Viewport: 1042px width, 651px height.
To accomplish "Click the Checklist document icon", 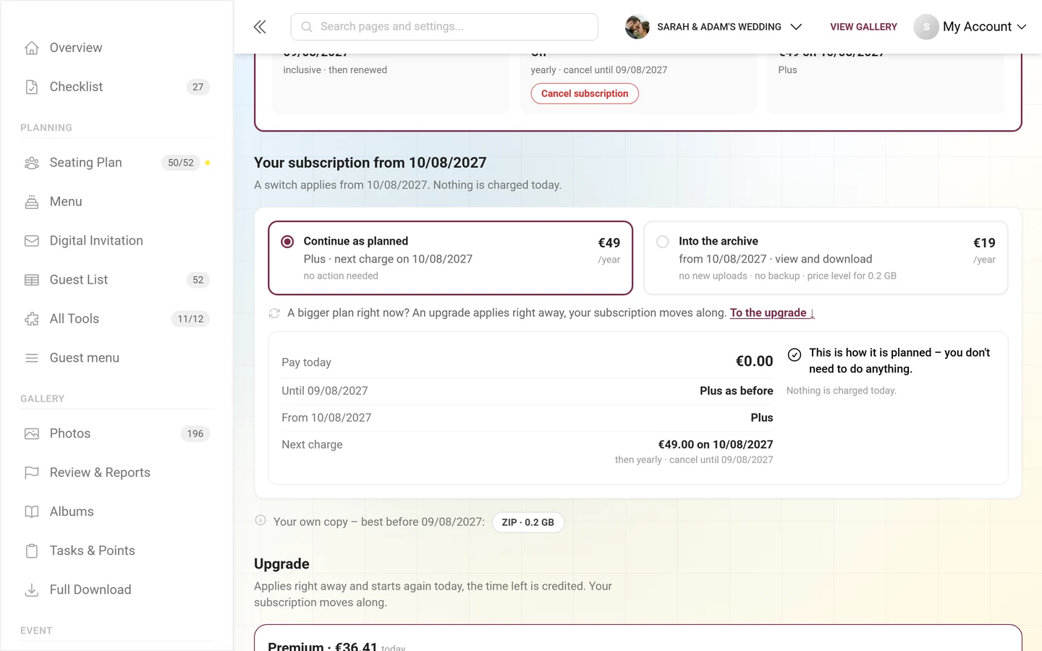I will (x=32, y=87).
